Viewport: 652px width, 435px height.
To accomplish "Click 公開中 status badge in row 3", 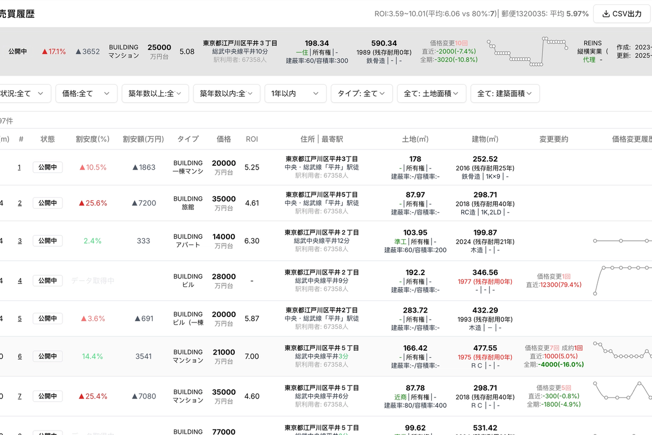I will coord(47,240).
